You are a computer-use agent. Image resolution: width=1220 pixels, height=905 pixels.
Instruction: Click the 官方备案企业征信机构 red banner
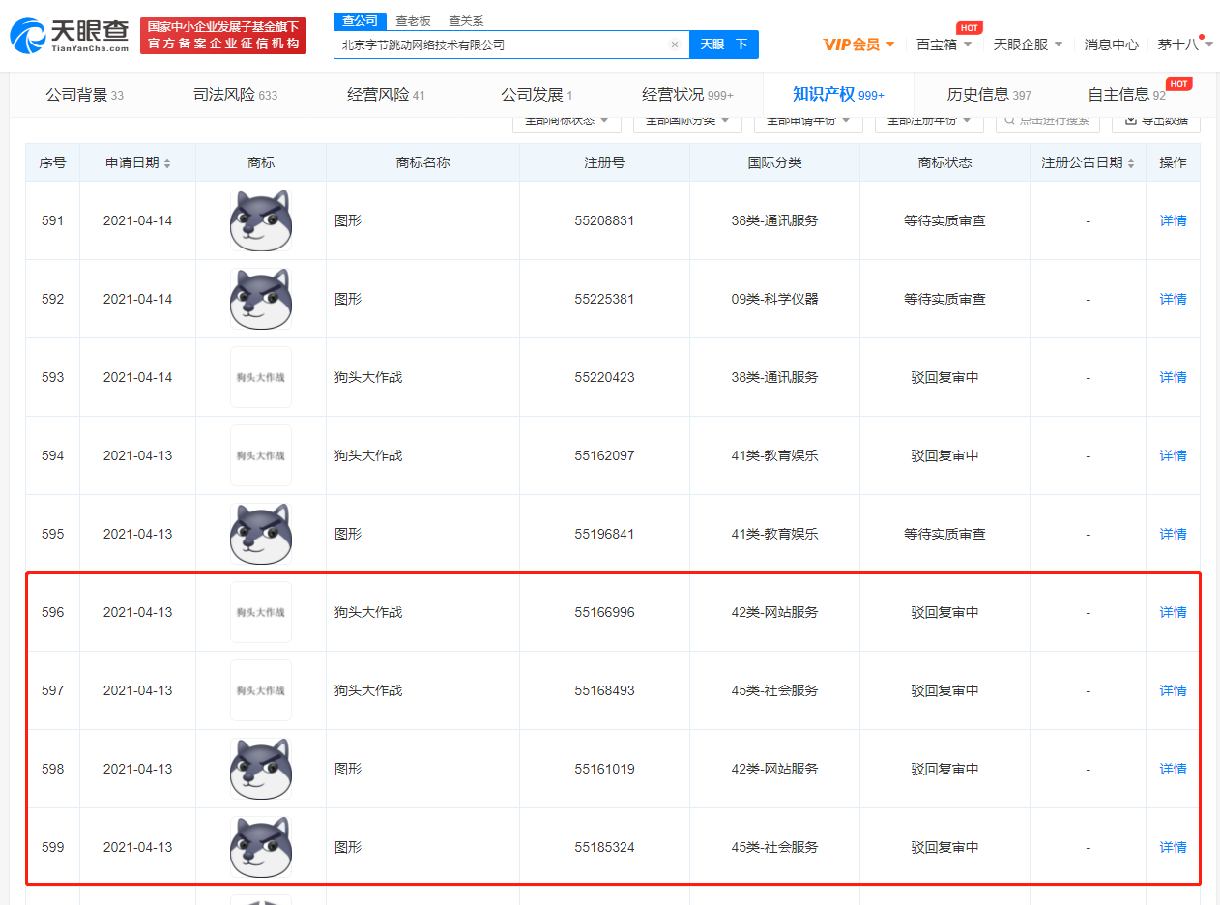coord(223,36)
